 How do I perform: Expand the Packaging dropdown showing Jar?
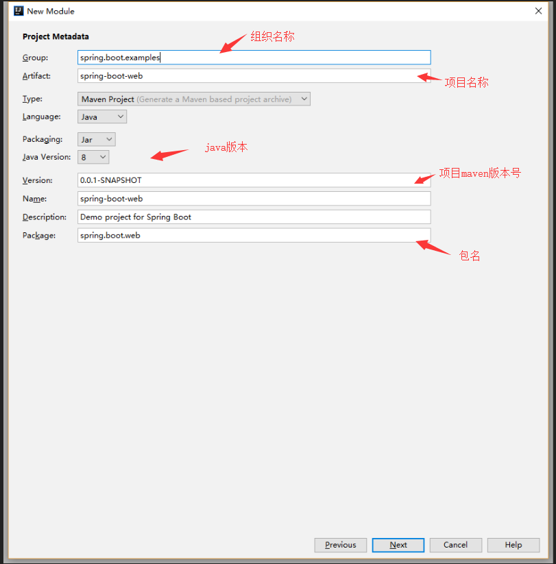click(96, 138)
